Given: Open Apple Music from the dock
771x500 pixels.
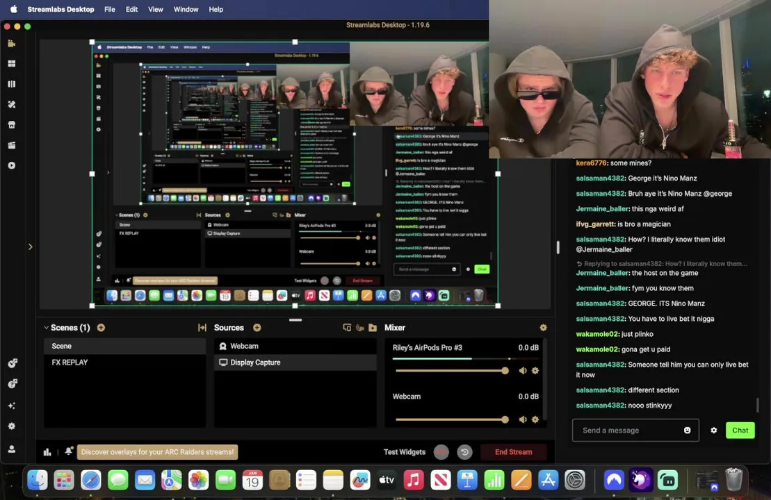Looking at the screenshot, I should point(414,480).
